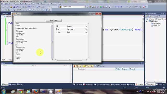
Task: Click the Undo arrow icon
Action: 29,7
